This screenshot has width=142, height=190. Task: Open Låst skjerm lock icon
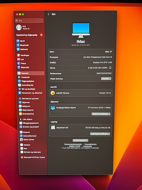coord(21,119)
